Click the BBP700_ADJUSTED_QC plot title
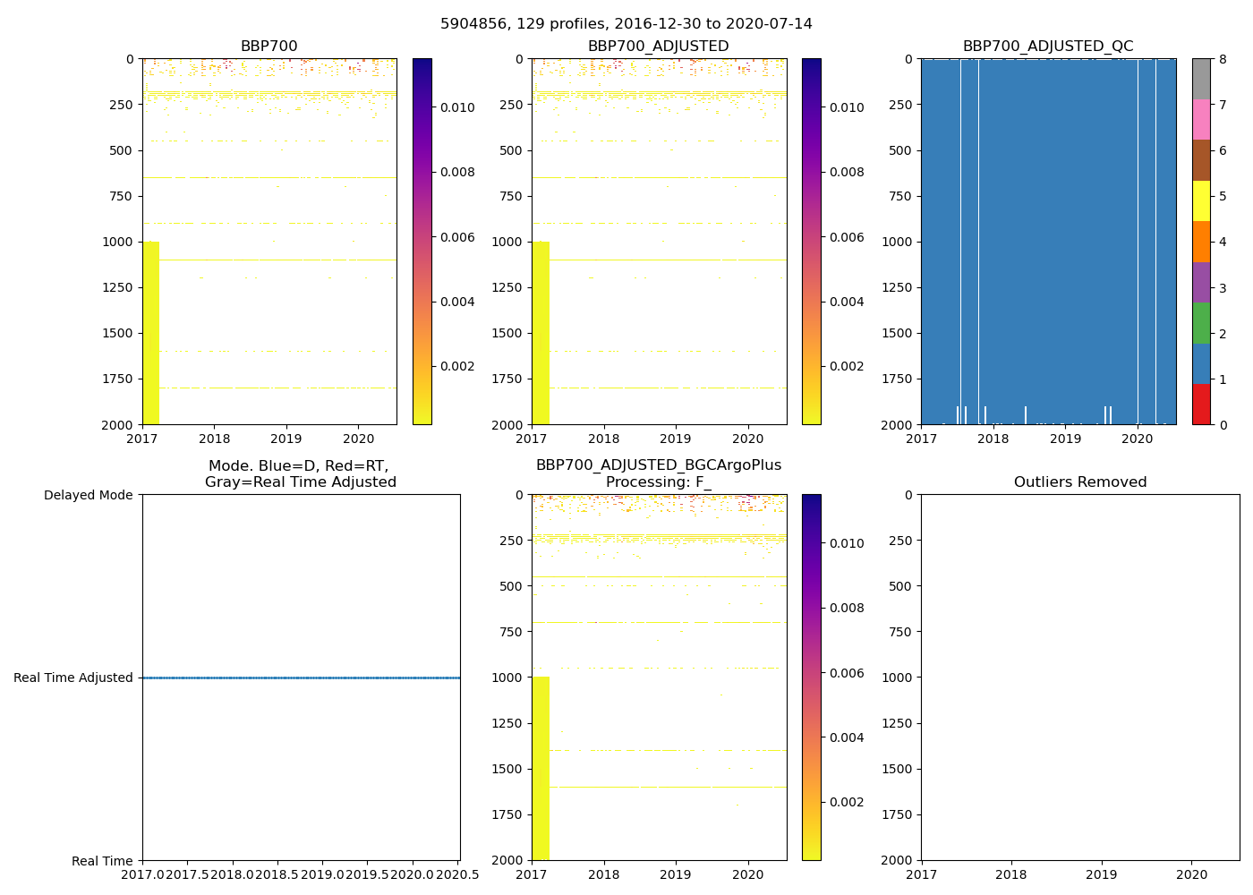Viewport: 1253px width, 895px height. point(1047,47)
